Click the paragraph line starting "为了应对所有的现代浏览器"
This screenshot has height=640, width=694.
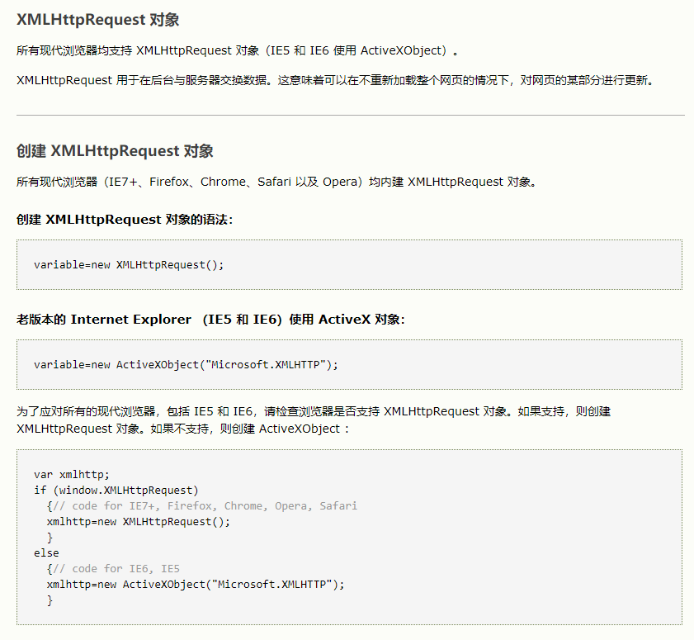[x=314, y=412]
